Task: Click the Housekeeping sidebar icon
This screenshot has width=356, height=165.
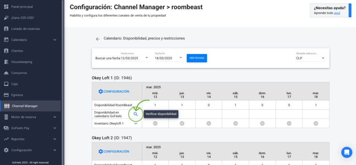Action: [6, 62]
